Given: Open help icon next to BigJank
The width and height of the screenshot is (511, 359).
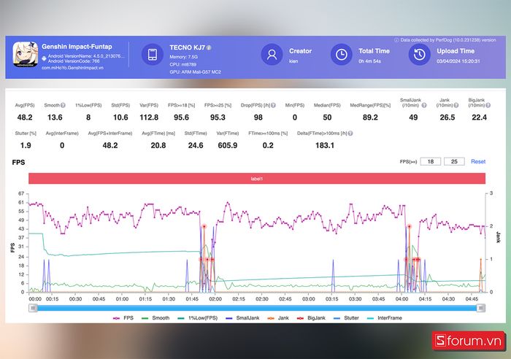Looking at the screenshot, I should pyautogui.click(x=488, y=105).
